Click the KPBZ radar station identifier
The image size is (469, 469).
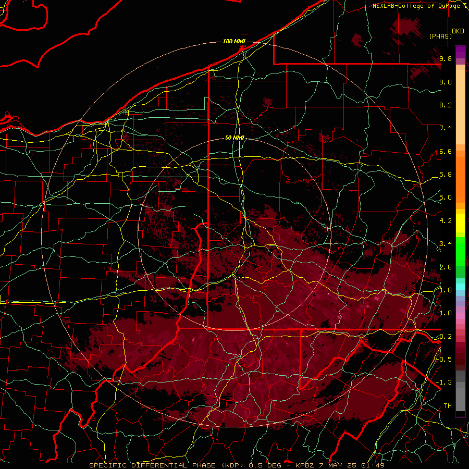point(304,465)
